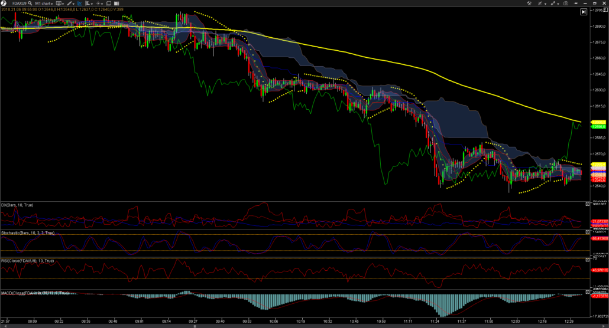Click the 12540,0 price axis label
Screen dimensions: 609x328
[600, 186]
